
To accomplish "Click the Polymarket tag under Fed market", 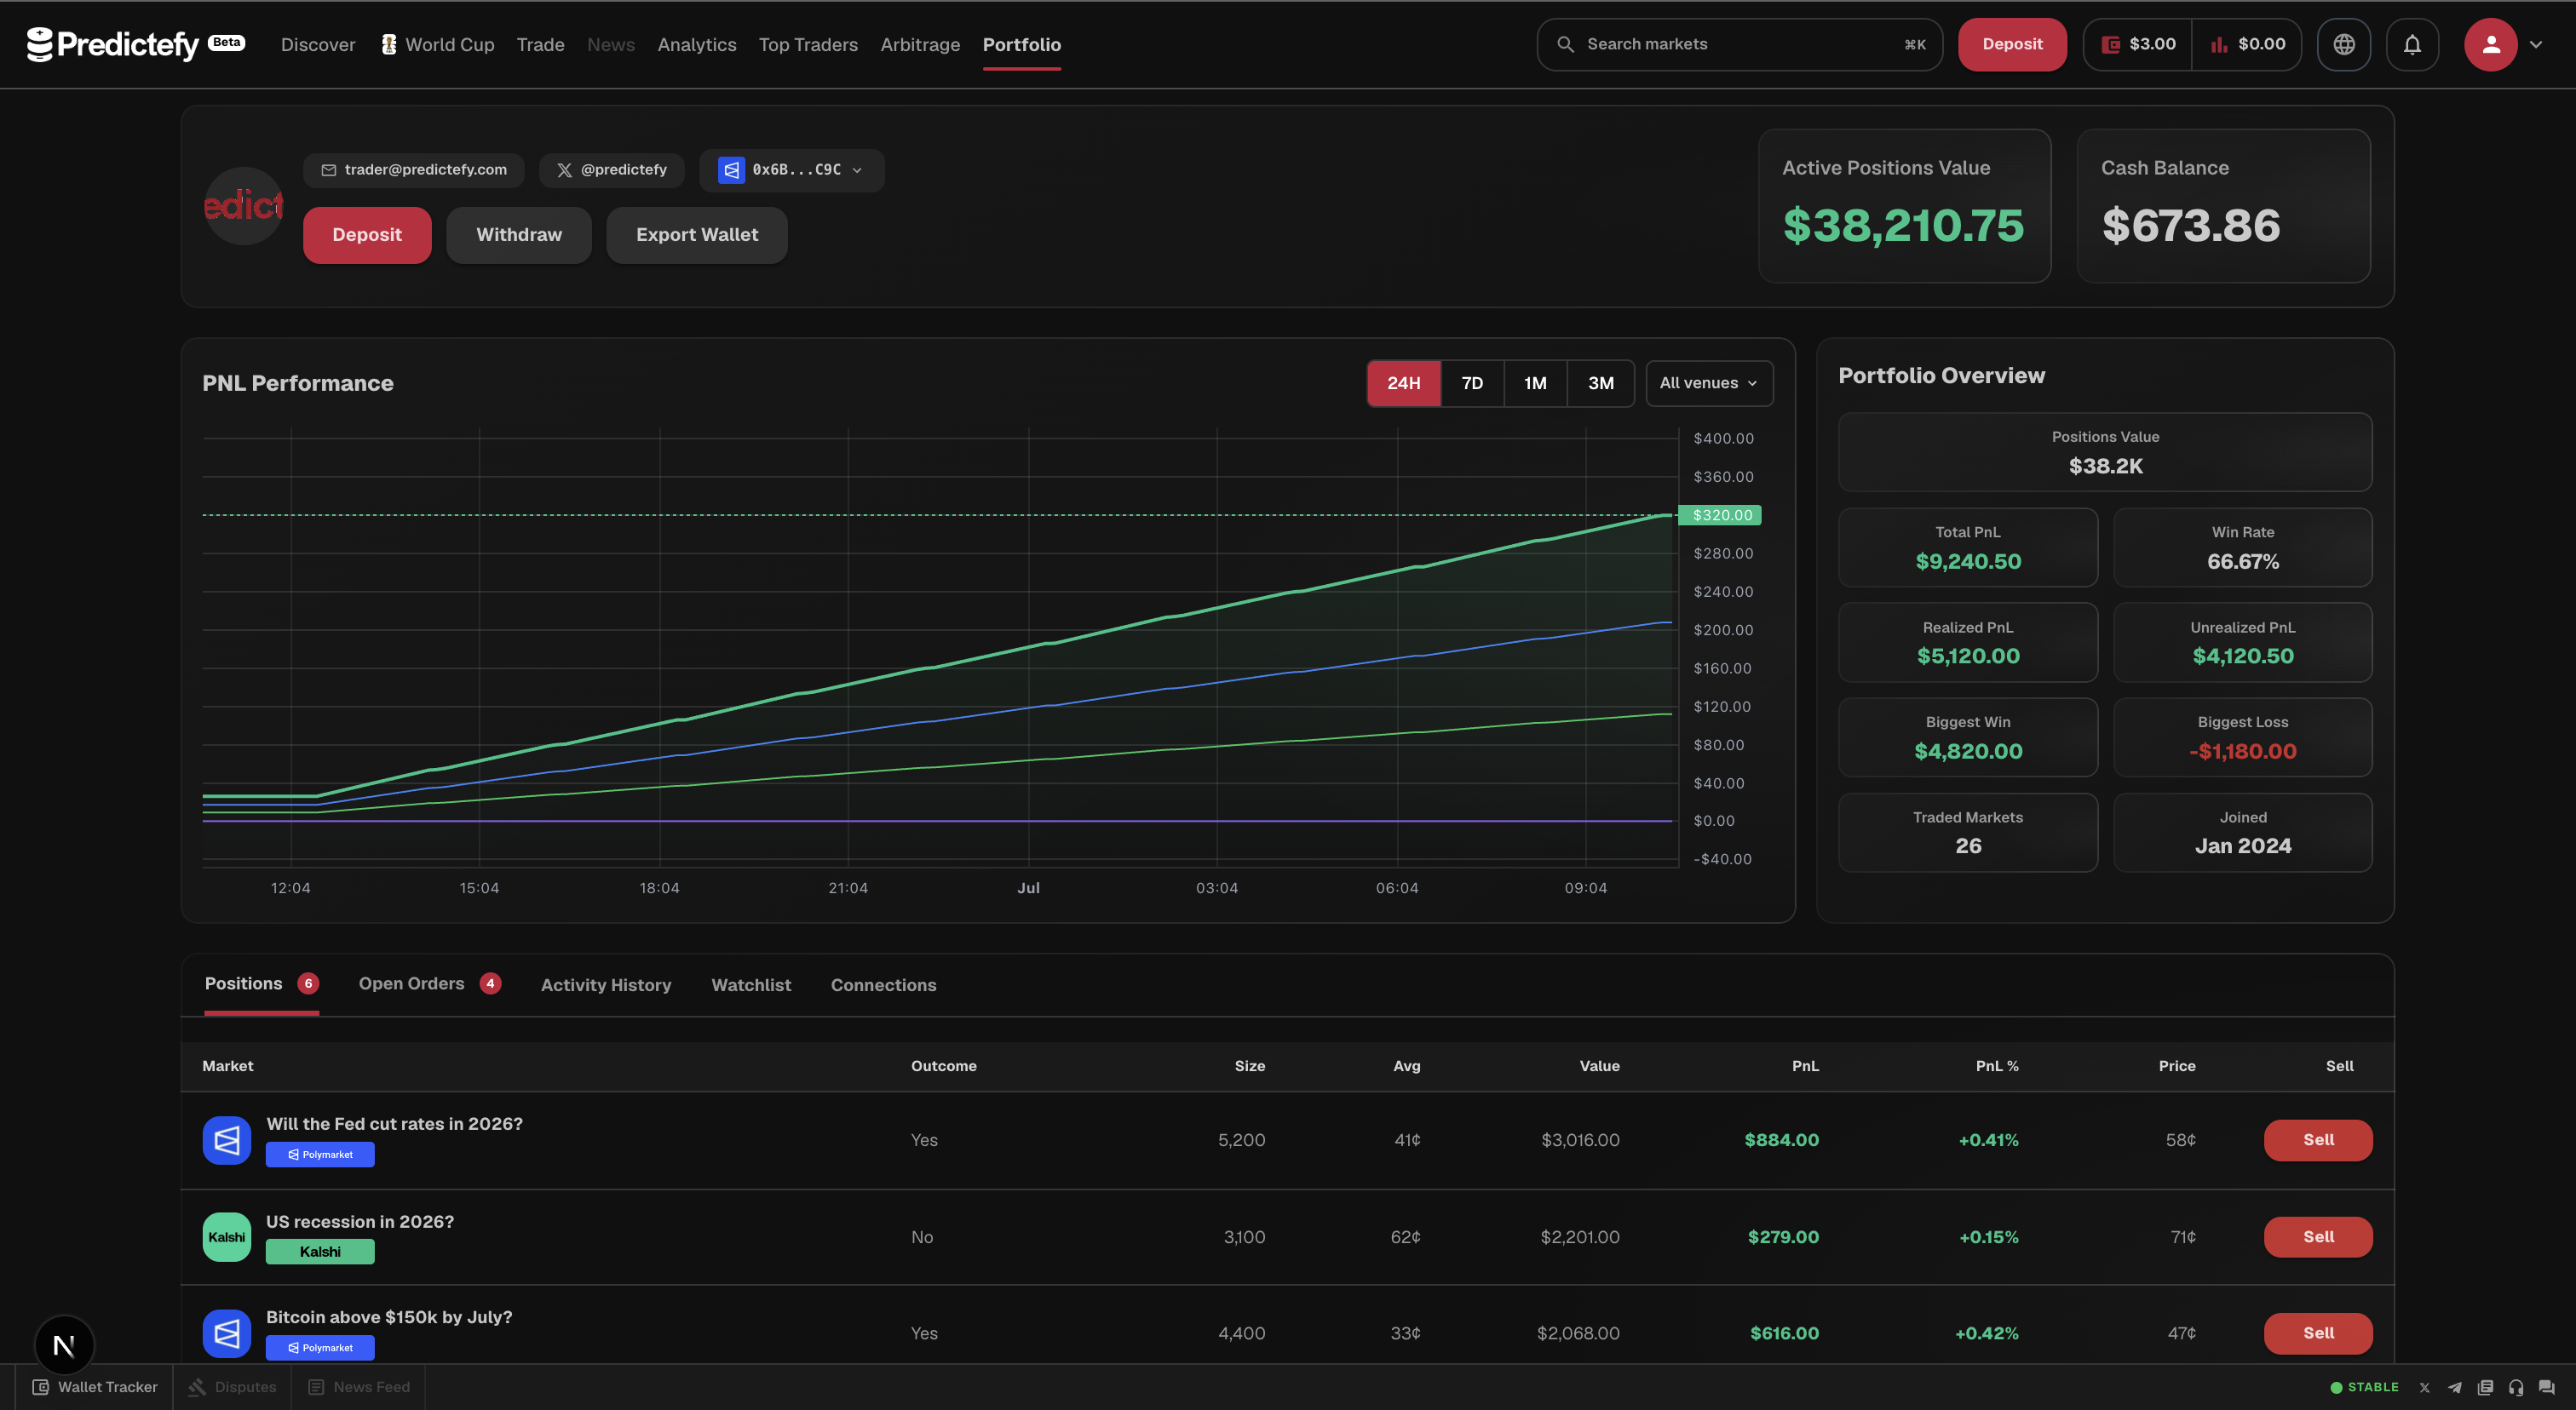I will 320,1155.
